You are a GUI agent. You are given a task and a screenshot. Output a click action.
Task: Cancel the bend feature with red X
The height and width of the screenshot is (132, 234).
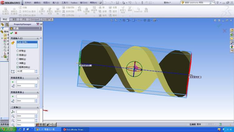point(16,33)
